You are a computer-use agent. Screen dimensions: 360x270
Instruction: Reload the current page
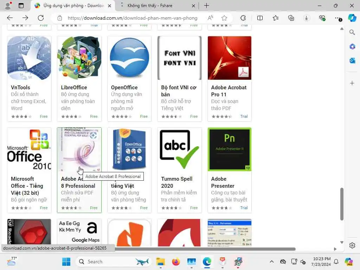tap(41, 18)
